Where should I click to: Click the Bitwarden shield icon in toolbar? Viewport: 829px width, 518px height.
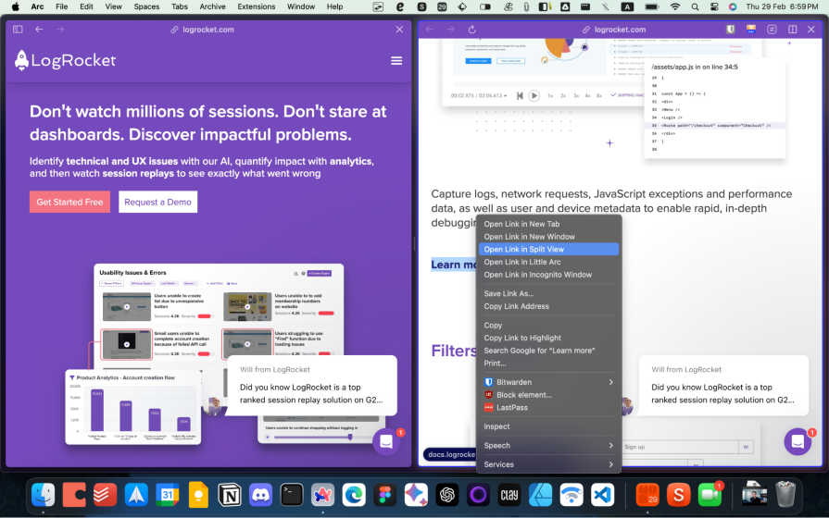tap(731, 30)
